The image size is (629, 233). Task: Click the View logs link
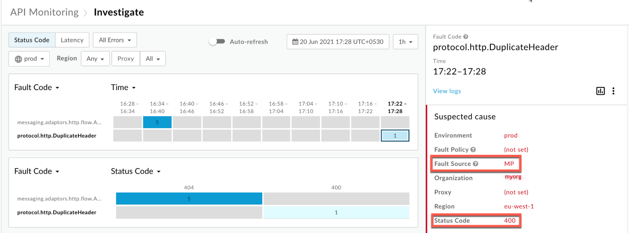446,91
